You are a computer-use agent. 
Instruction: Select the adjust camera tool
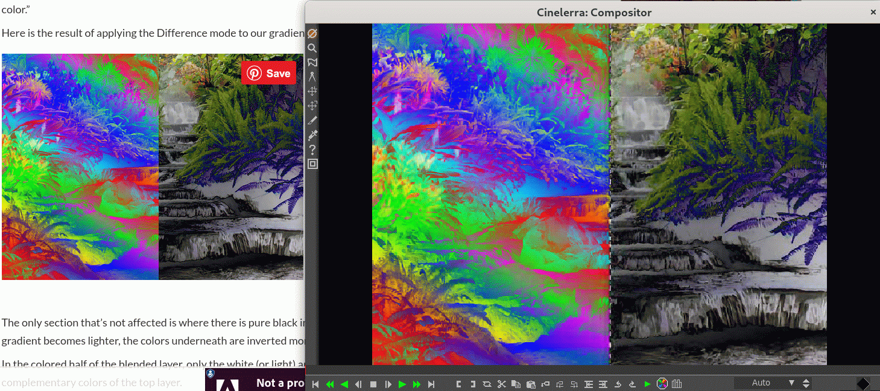coord(312,91)
